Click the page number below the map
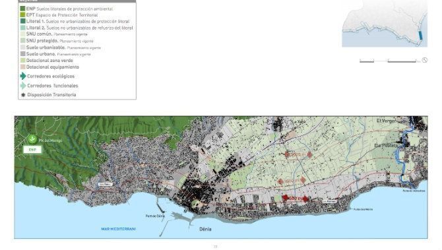Viewport: 442px width, 250px height. (215, 247)
